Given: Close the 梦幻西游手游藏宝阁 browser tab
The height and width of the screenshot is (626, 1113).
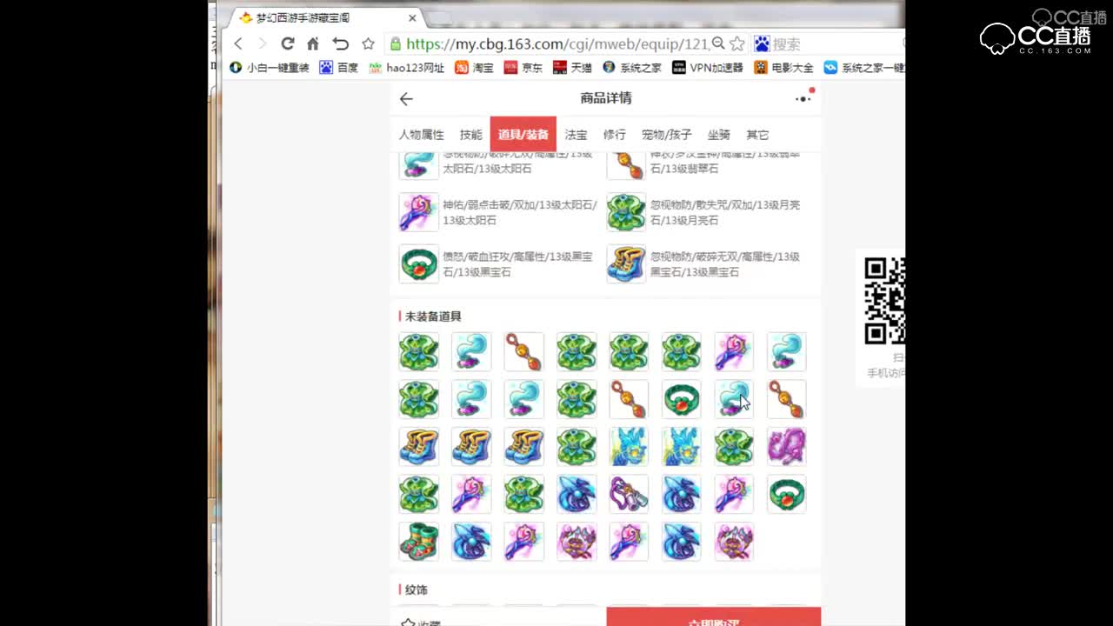Looking at the screenshot, I should point(413,17).
